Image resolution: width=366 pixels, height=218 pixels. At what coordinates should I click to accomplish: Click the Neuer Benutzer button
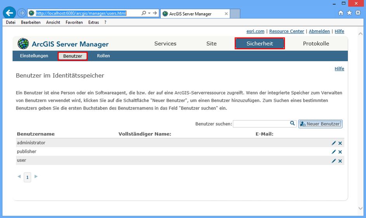click(320, 124)
